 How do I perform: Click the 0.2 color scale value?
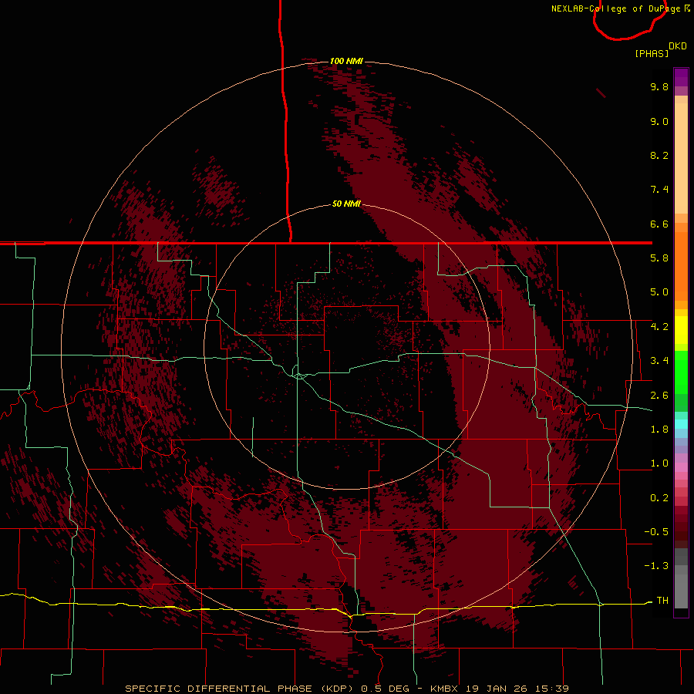659,498
